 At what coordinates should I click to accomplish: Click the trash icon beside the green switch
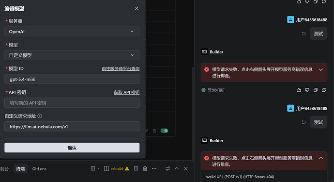(154, 131)
